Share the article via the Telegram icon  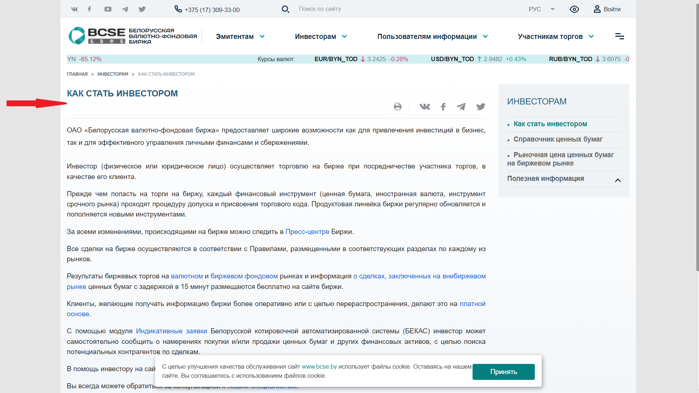coord(461,106)
